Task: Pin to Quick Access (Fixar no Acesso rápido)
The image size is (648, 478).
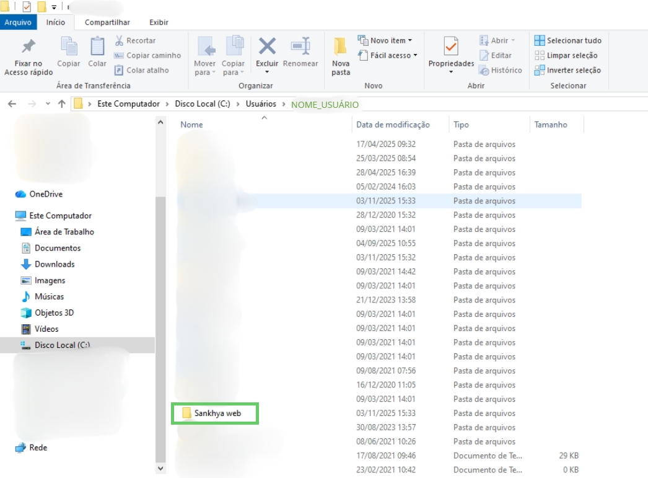Action: [28, 56]
